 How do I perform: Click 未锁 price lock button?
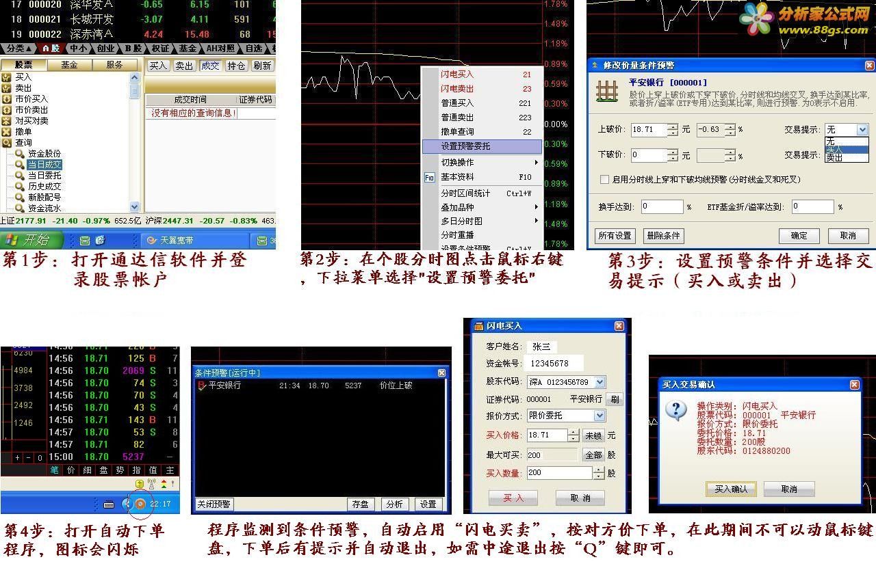point(593,435)
